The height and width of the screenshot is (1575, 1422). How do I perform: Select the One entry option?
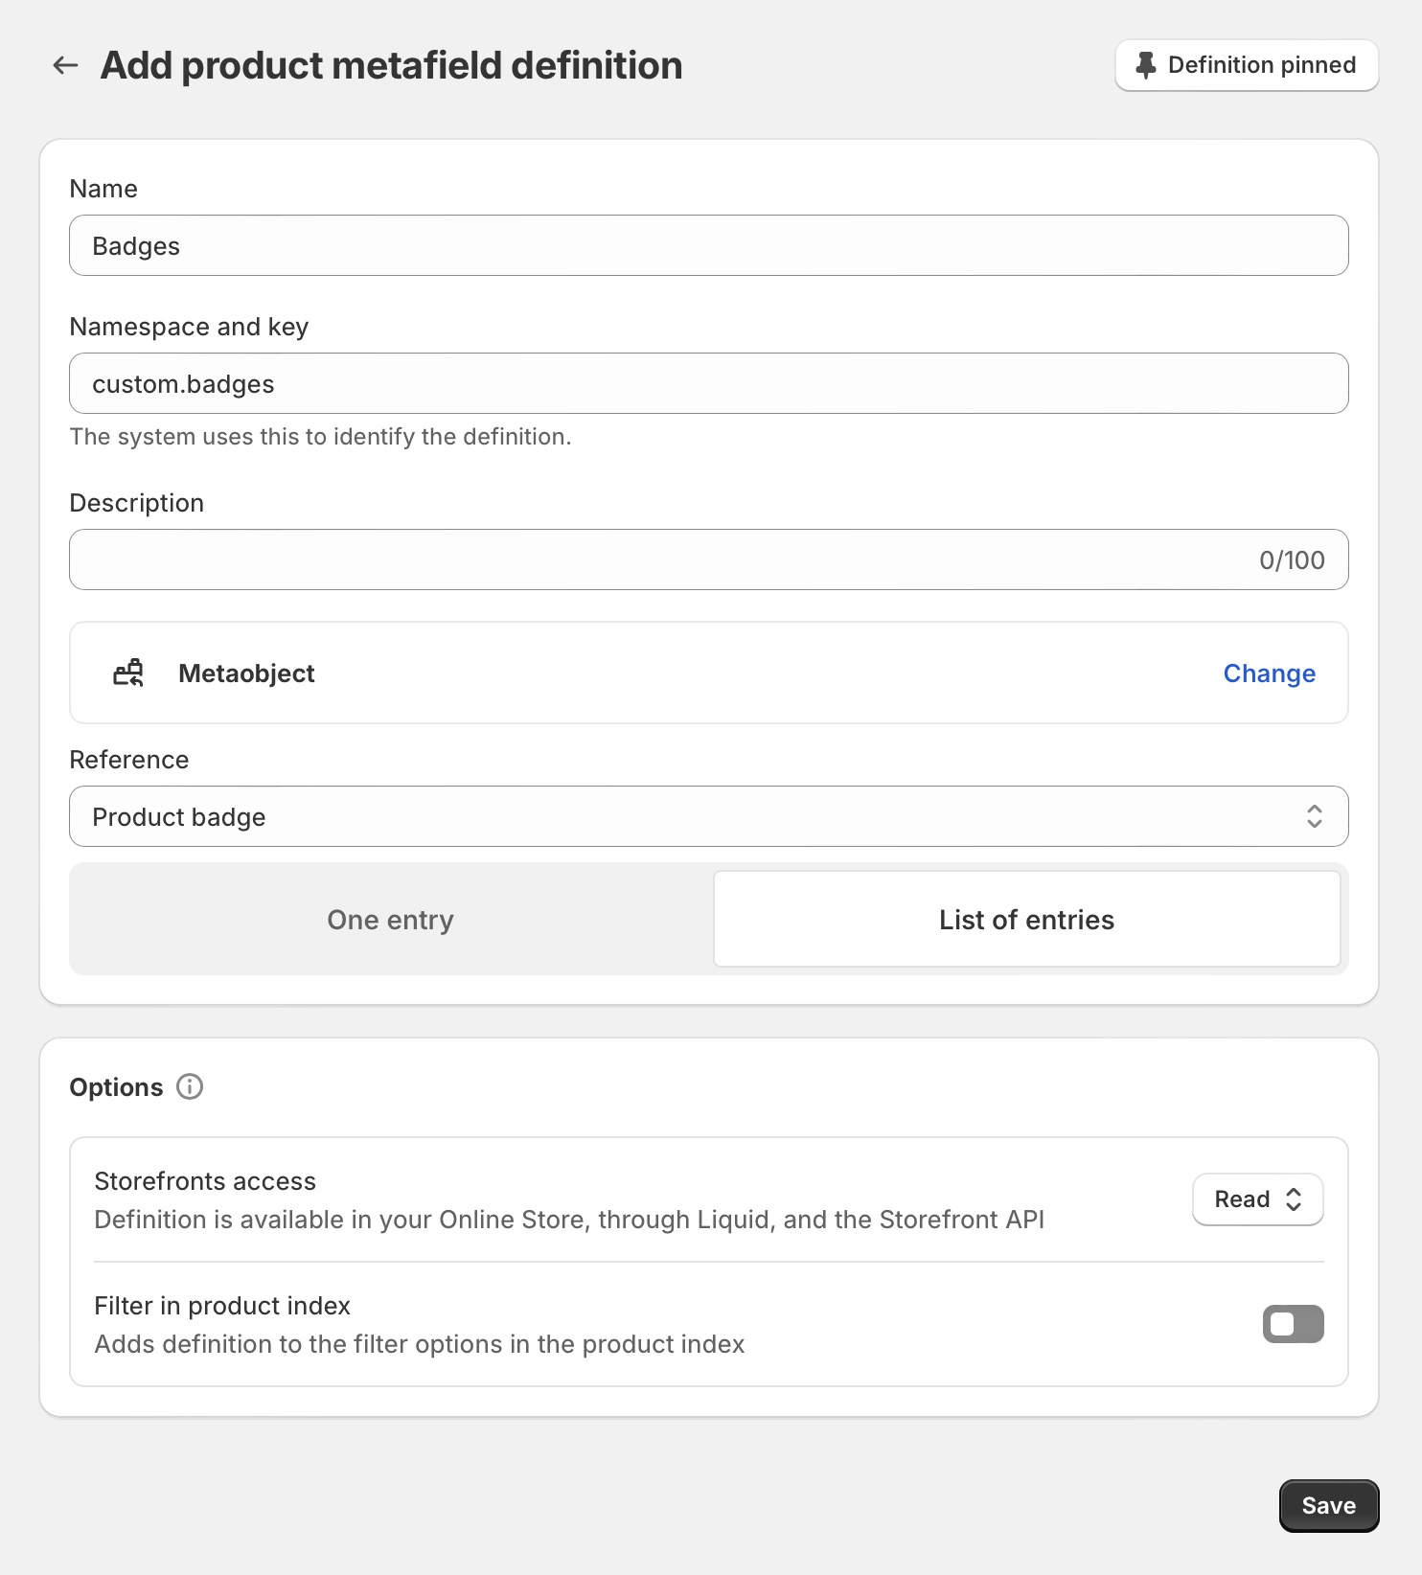(x=390, y=919)
